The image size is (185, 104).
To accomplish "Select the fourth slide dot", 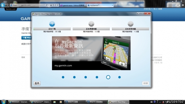I will click(97, 77).
